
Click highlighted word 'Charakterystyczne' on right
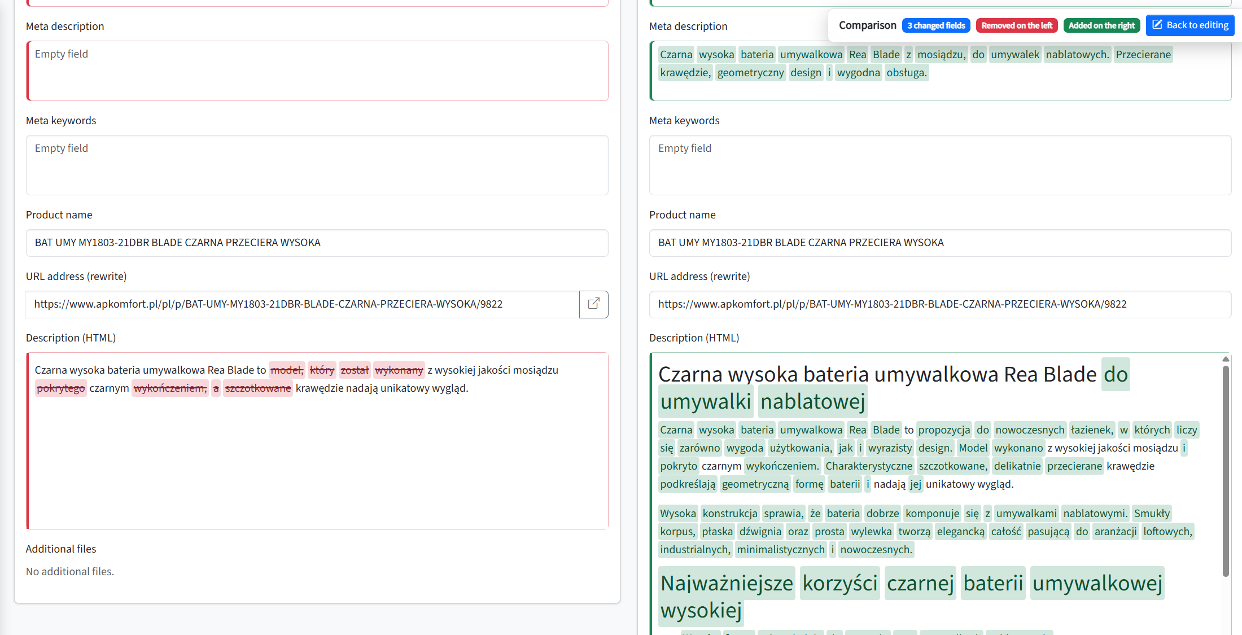click(x=869, y=466)
